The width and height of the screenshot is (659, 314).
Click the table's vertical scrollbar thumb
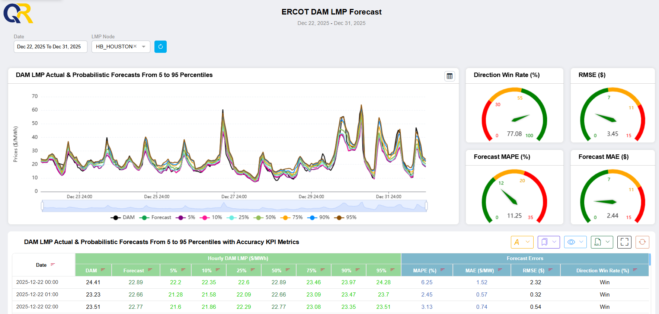(650, 259)
